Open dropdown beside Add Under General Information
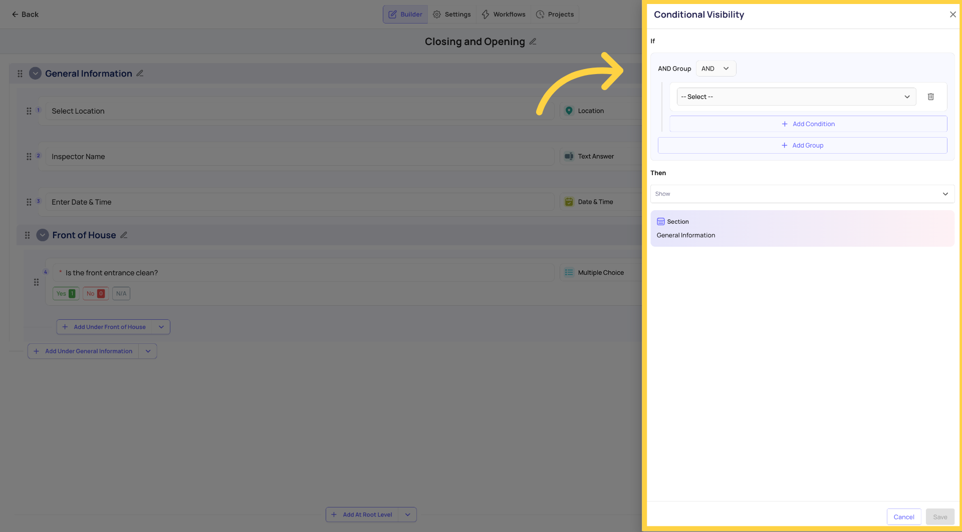The width and height of the screenshot is (962, 532). click(148, 351)
